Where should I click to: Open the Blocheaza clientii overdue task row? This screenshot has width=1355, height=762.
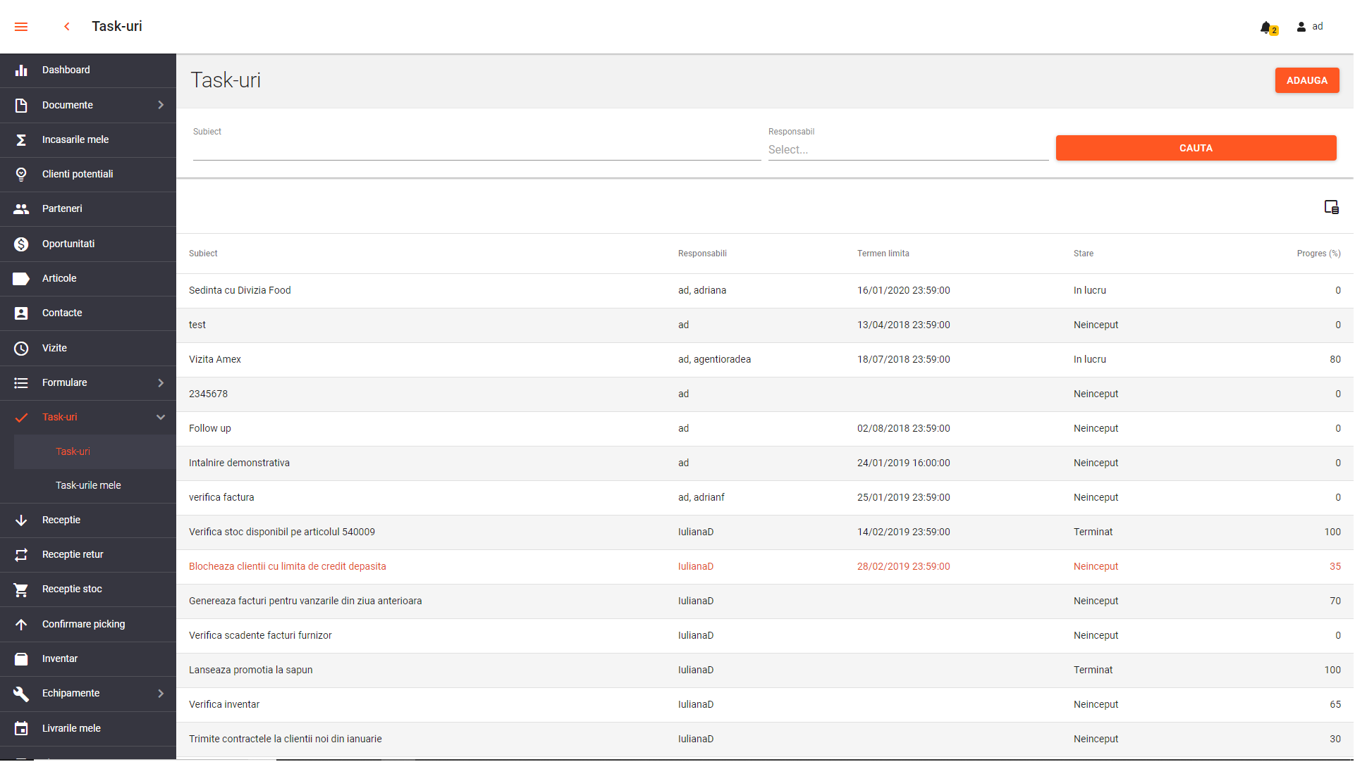click(288, 567)
